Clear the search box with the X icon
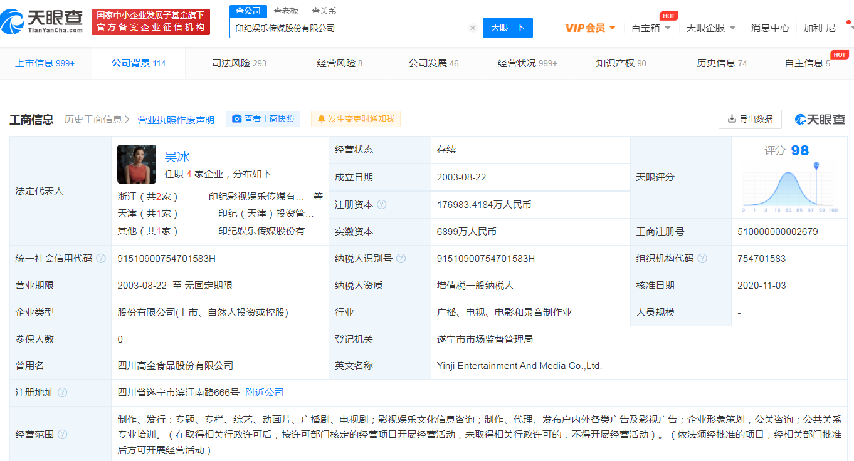The height and width of the screenshot is (461, 854). click(473, 28)
